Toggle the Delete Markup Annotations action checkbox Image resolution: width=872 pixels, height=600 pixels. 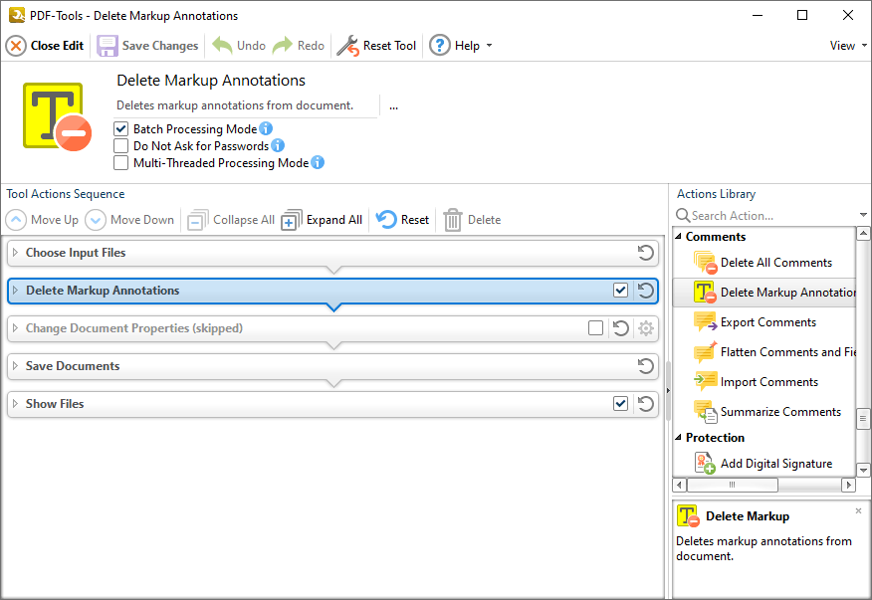click(620, 291)
